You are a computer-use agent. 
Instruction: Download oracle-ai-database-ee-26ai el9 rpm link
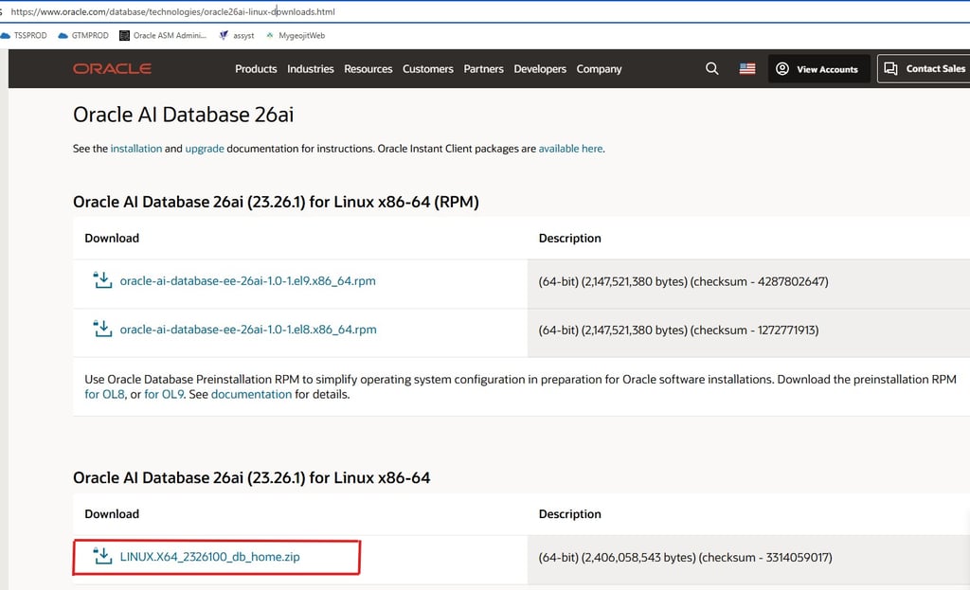coord(247,280)
